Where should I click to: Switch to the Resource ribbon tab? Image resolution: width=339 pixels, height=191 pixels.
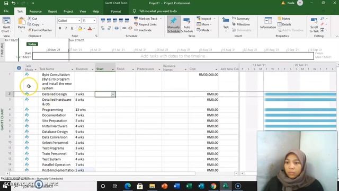click(x=35, y=11)
